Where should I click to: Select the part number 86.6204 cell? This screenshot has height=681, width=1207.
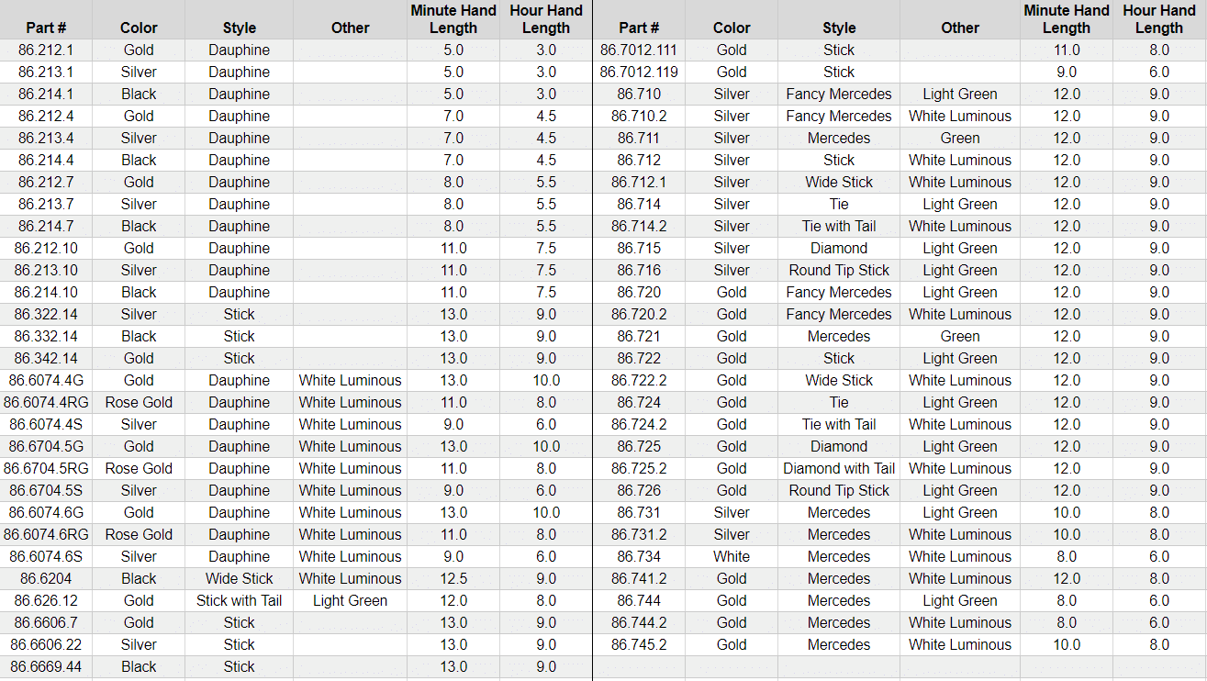tap(46, 578)
